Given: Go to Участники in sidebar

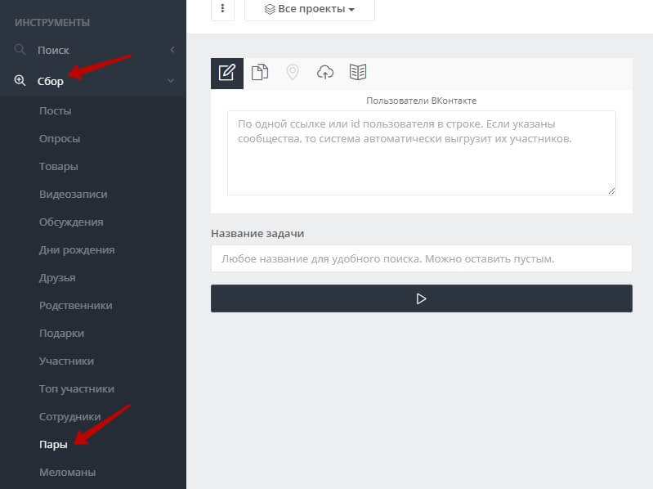Looking at the screenshot, I should pos(67,361).
